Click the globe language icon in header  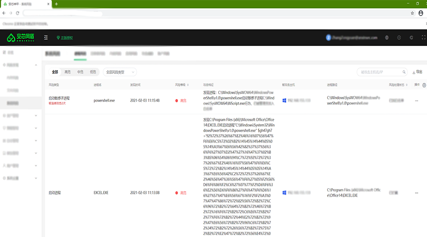[x=387, y=37]
